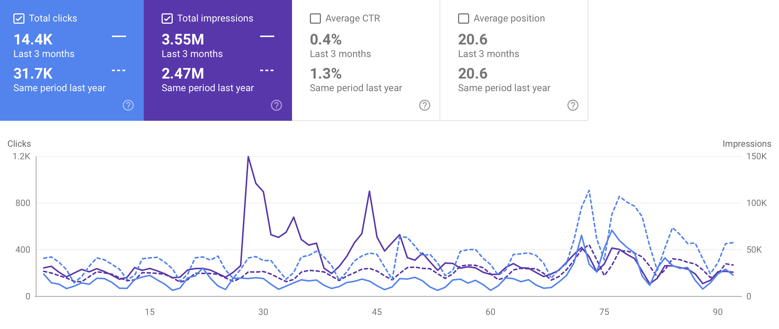Click dashed line legend beside 31.7K clicks
779x329 pixels.
tap(119, 70)
